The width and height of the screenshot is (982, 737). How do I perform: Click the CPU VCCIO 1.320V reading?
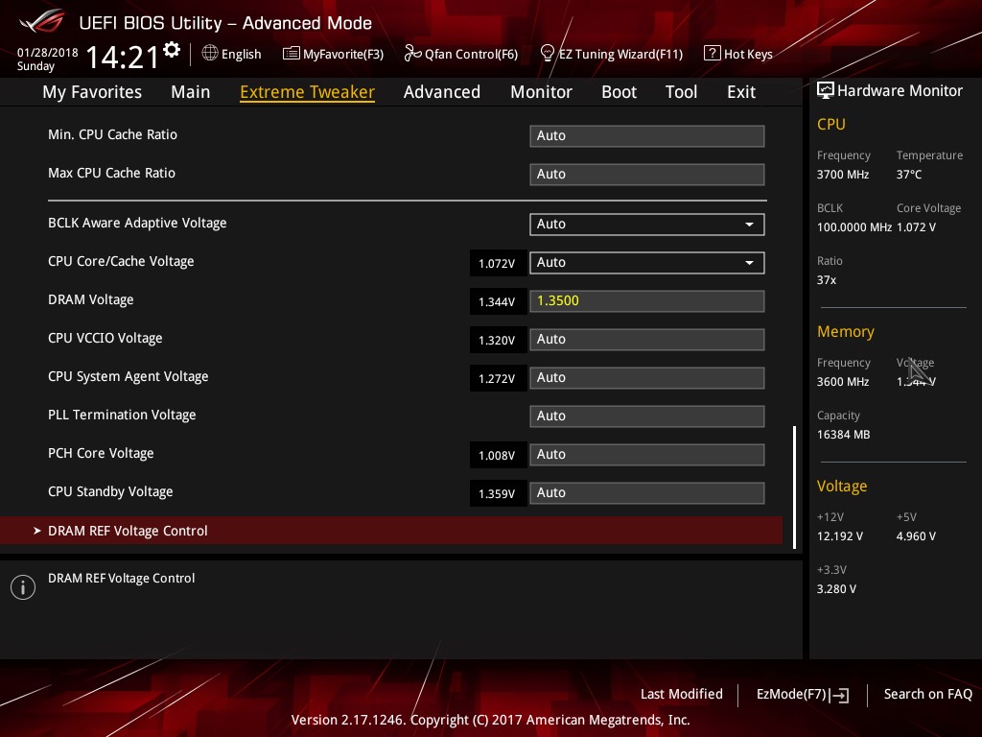click(498, 340)
